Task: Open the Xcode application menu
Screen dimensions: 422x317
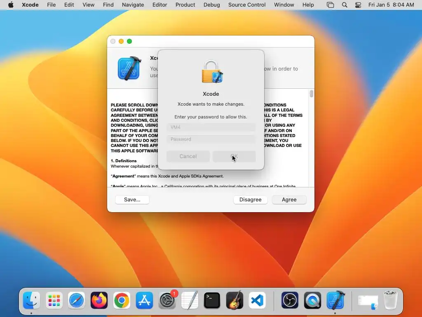Action: (30, 5)
